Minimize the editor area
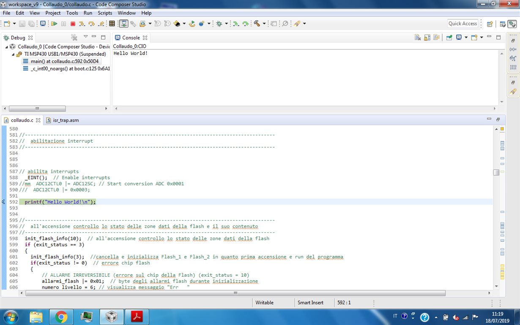The width and height of the screenshot is (520, 325). (489, 120)
